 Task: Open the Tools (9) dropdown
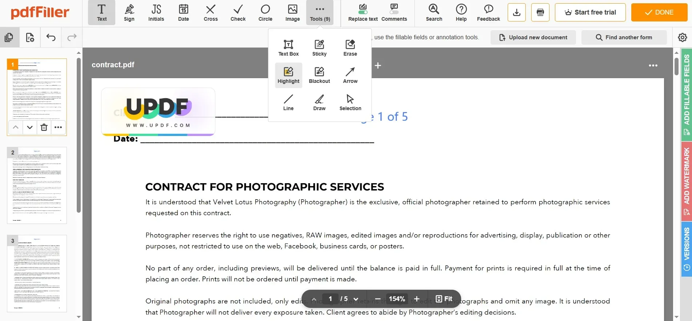[320, 13]
